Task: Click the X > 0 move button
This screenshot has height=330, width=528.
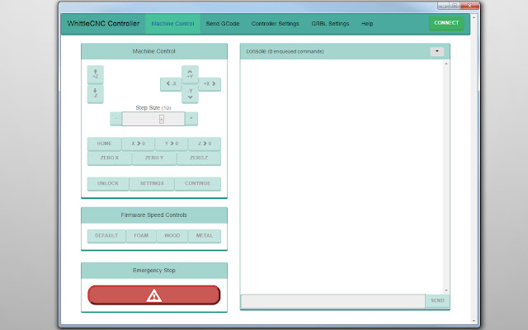Action: [138, 144]
